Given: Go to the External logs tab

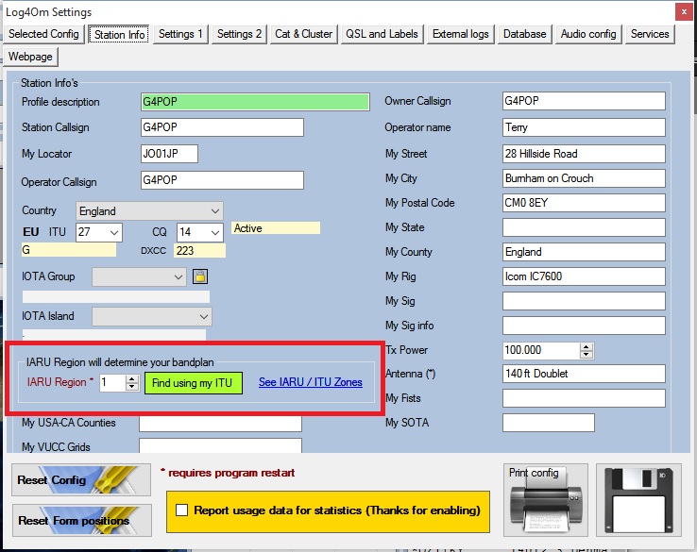Looking at the screenshot, I should point(461,34).
